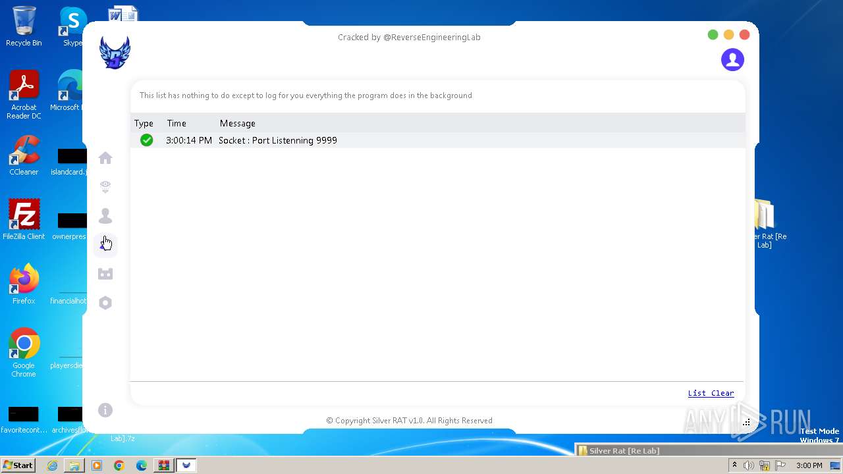Open Microsoft Edge from the taskbar
Viewport: 843px width, 474px height.
142,465
